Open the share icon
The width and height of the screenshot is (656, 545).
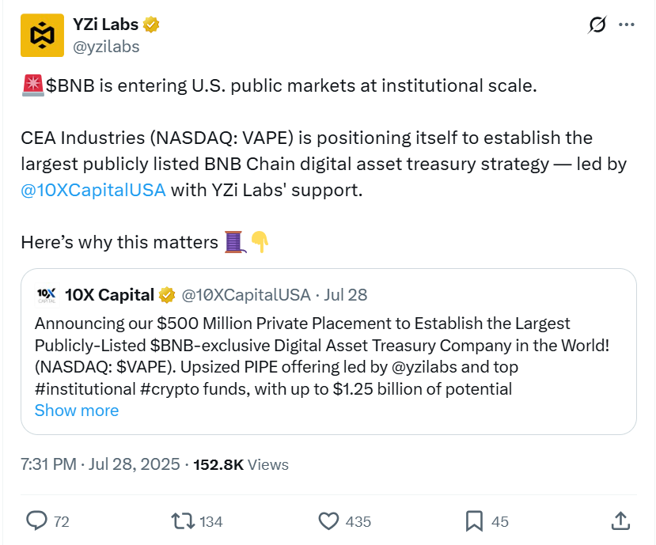620,521
